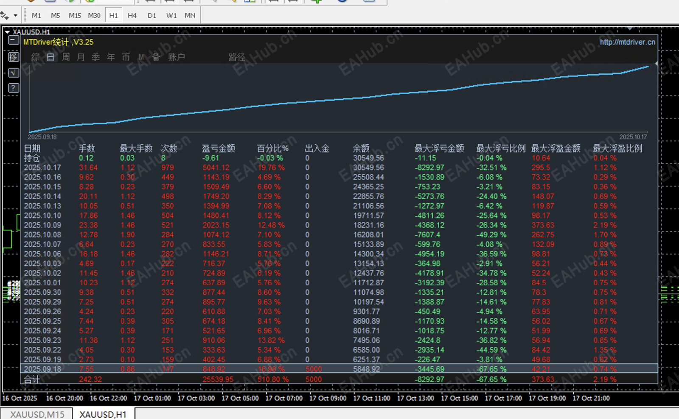Open the 账户 account tab
Image resolution: width=679 pixels, height=419 pixels.
pos(176,57)
